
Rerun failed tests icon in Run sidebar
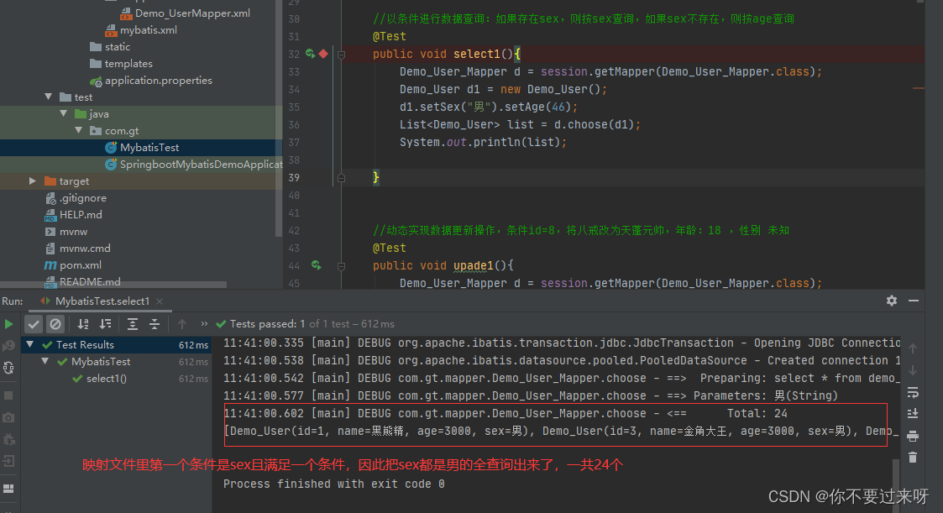[x=8, y=346]
